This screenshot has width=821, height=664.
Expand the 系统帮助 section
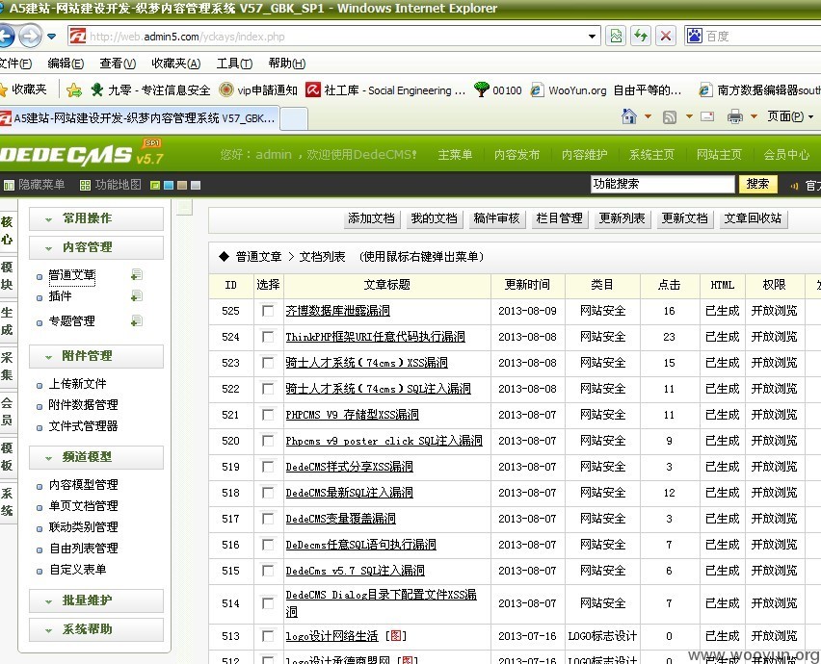coord(96,629)
